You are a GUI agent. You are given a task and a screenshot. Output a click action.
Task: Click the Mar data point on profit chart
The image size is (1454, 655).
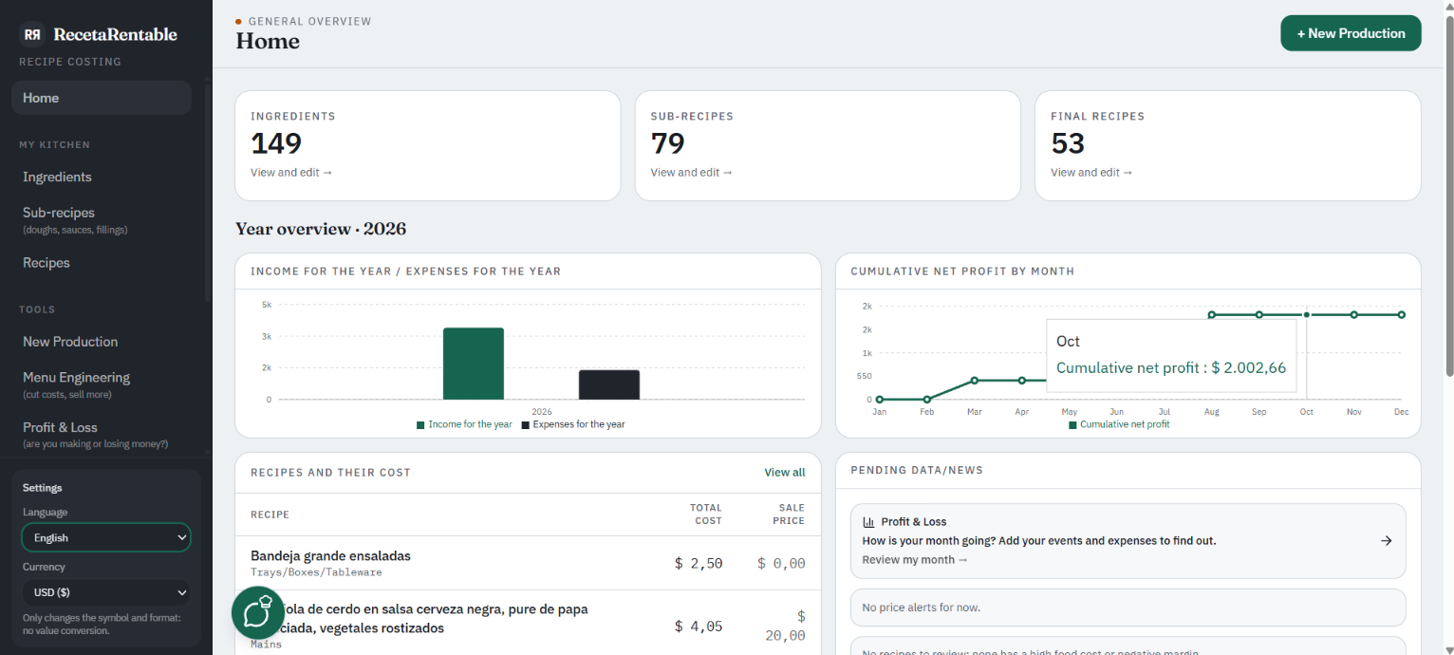975,381
